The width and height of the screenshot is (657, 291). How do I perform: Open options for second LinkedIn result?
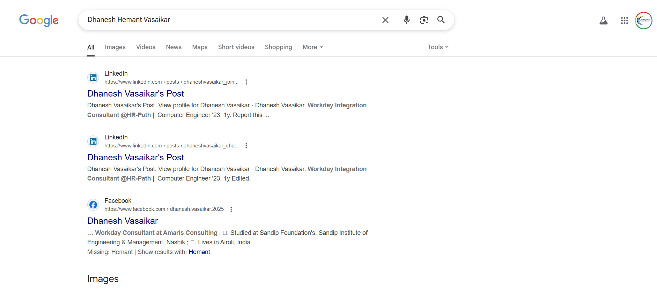coord(246,146)
